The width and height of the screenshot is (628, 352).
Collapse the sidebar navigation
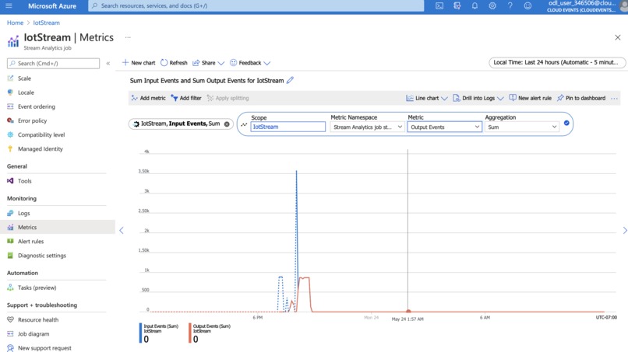point(108,63)
